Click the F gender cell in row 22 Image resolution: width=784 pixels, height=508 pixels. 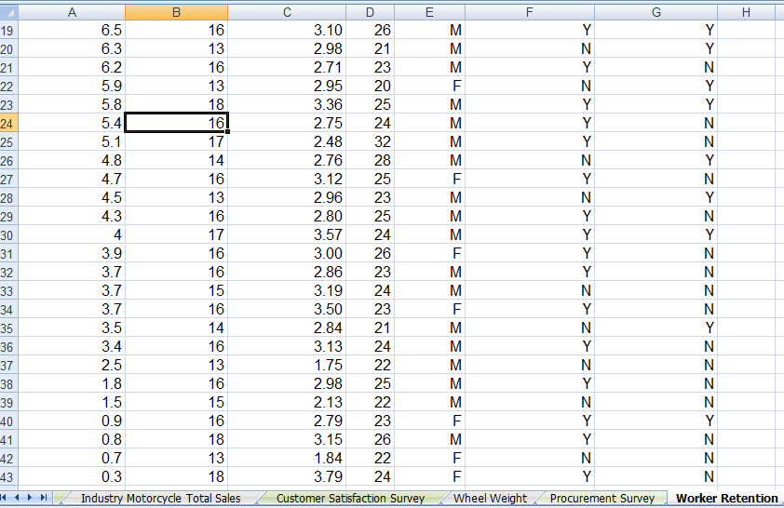[x=429, y=86]
